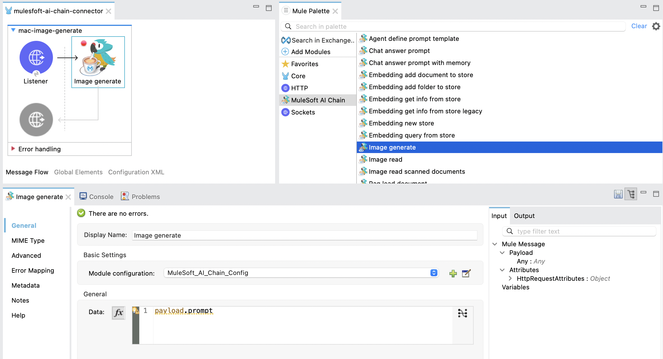Edit the module configuration with pencil icon
This screenshot has height=359, width=663.
466,273
